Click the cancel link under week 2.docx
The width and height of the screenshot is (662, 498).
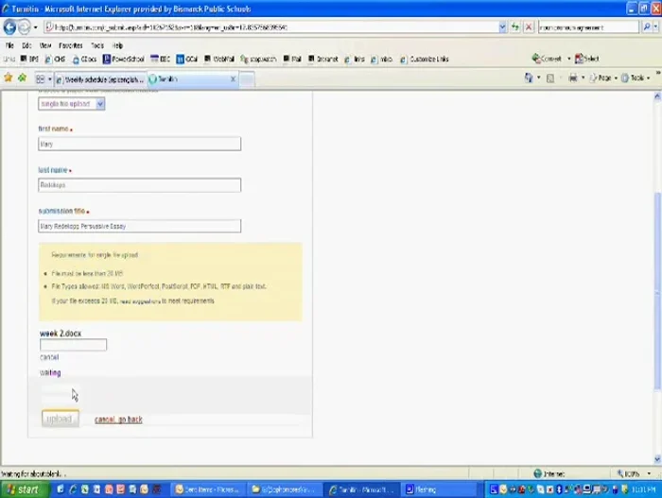(49, 357)
